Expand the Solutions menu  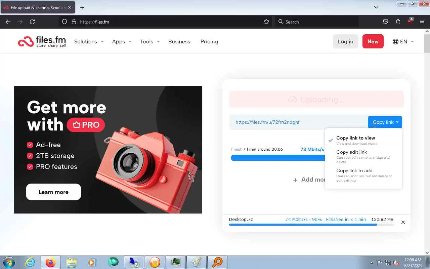(89, 42)
